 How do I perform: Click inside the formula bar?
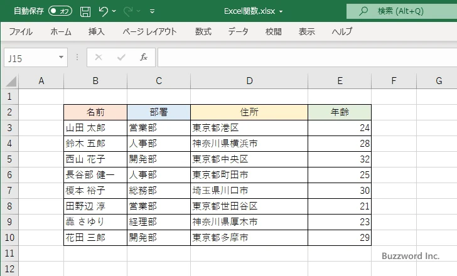[307, 58]
